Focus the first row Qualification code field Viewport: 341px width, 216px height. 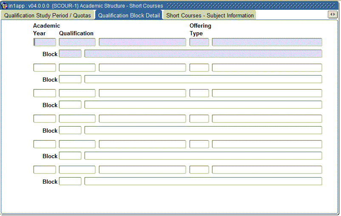click(x=77, y=42)
